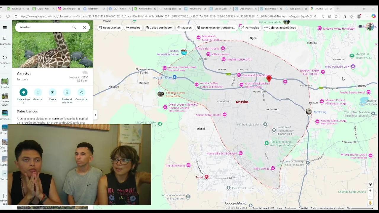Filter map by Restaurantes chip
The width and height of the screenshot is (379, 213).
(x=110, y=28)
